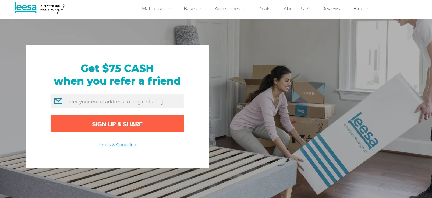Viewport: 432px width, 198px height.
Task: Click the "Get $75 CASH" headline text
Action: (x=117, y=68)
